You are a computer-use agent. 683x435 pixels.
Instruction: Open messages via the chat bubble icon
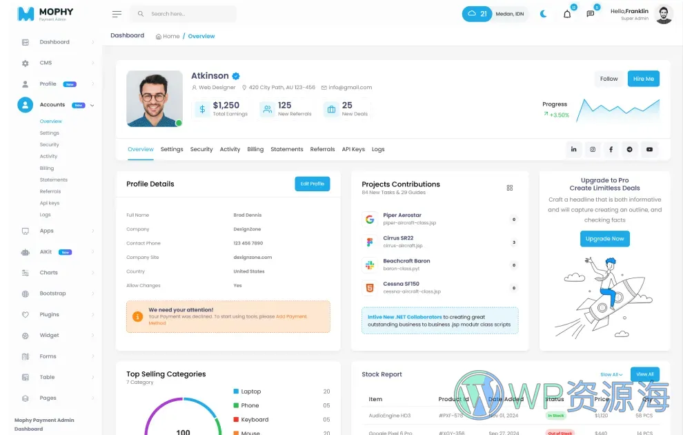pyautogui.click(x=590, y=13)
